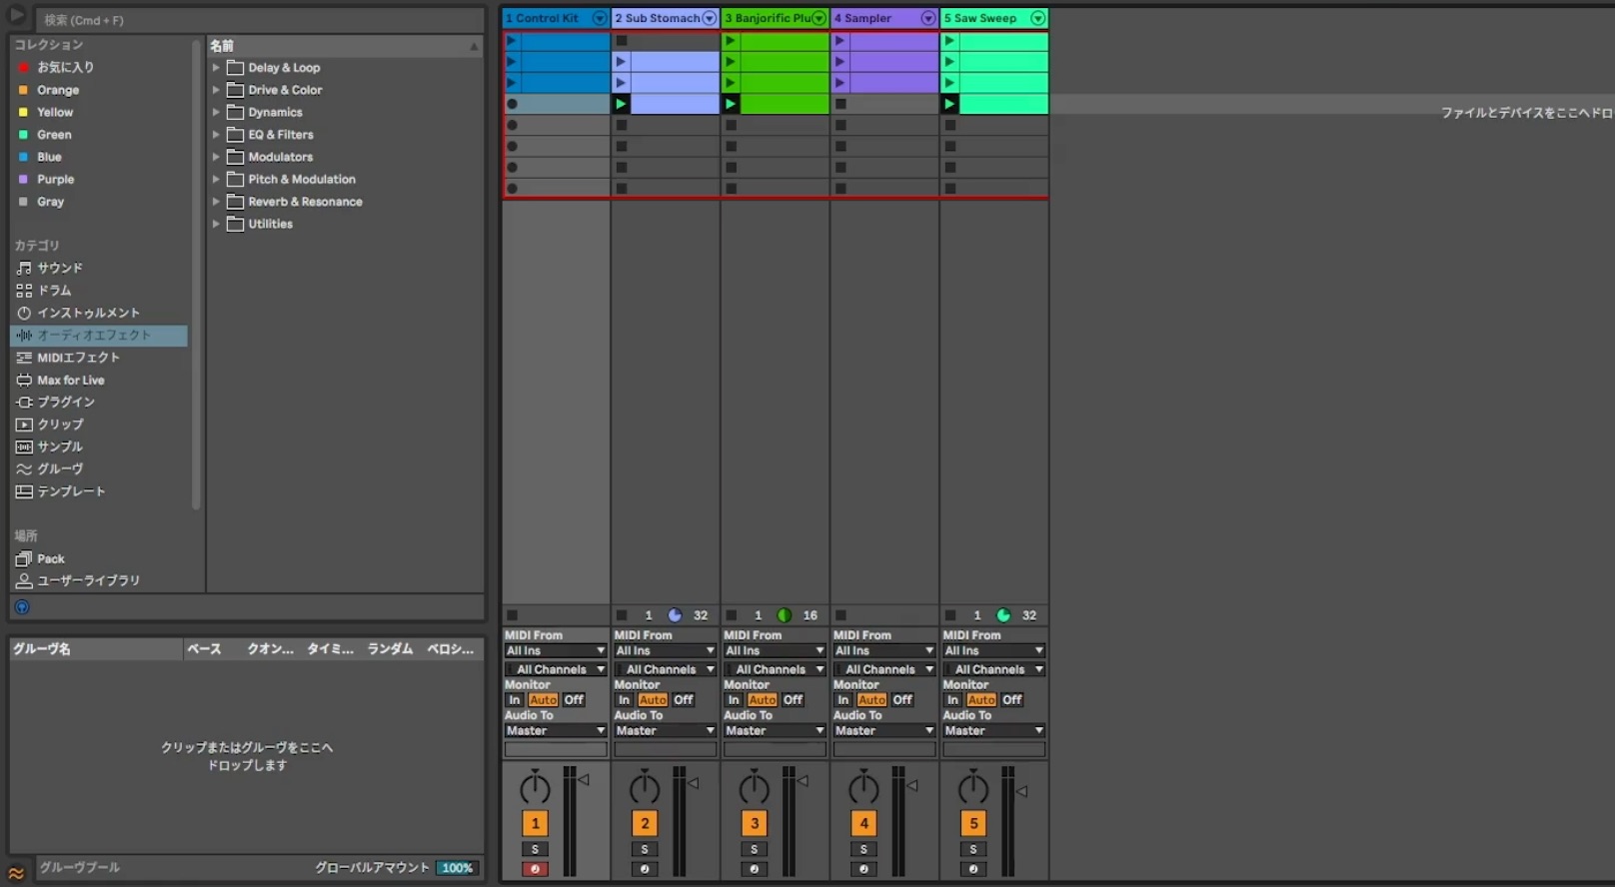Toggle track 3 activator button
Screen dimensions: 1615x887
tap(755, 823)
